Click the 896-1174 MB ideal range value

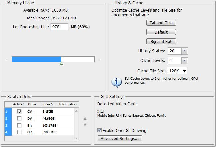pyautogui.click(x=64, y=18)
